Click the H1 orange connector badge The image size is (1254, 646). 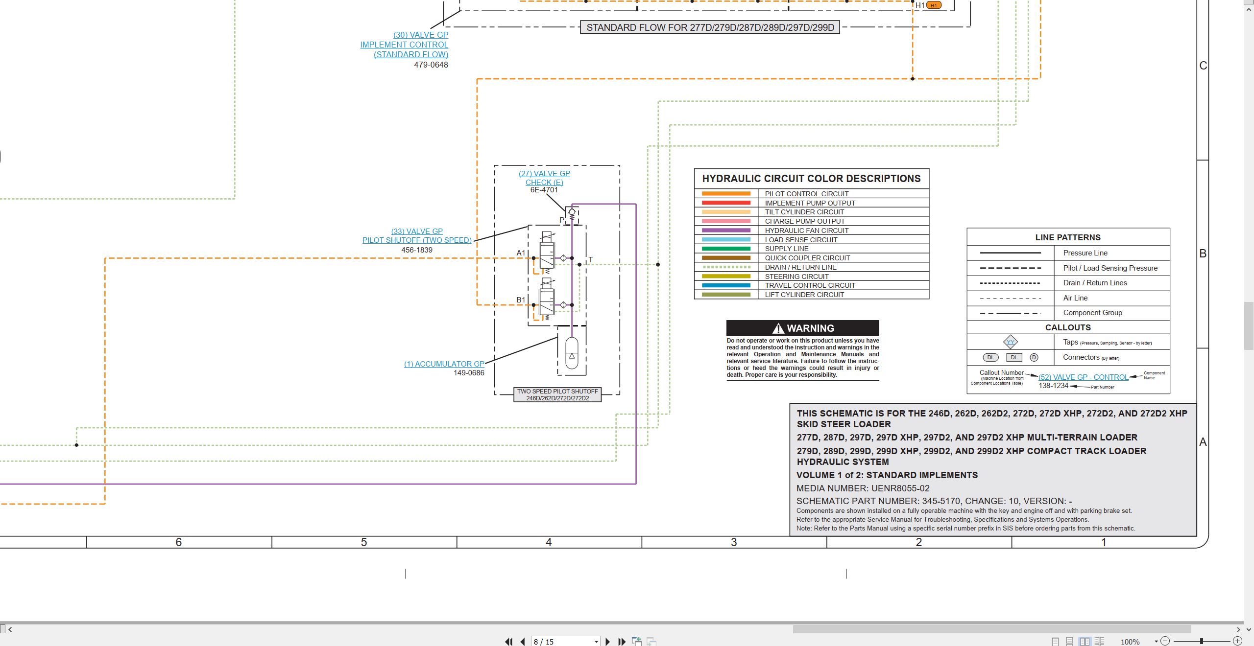point(934,5)
